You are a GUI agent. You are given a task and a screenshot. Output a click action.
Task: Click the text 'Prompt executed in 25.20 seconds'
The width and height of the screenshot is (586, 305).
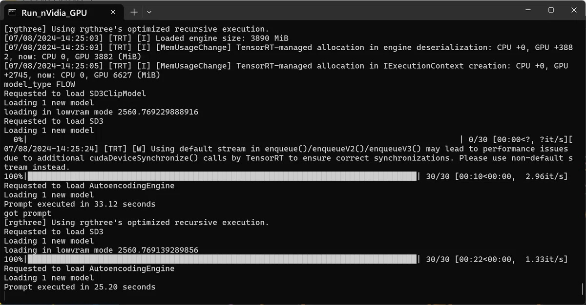point(80,287)
